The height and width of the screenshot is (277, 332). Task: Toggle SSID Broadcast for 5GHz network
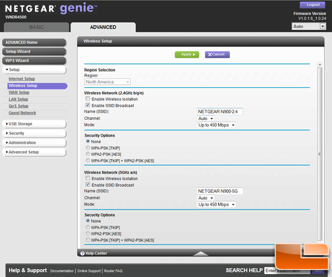point(88,184)
